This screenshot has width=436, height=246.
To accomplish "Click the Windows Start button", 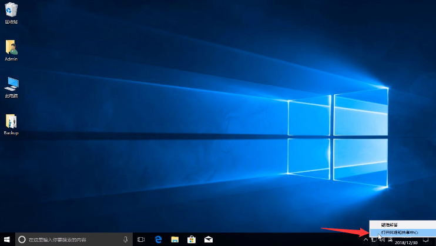I will (x=6, y=240).
